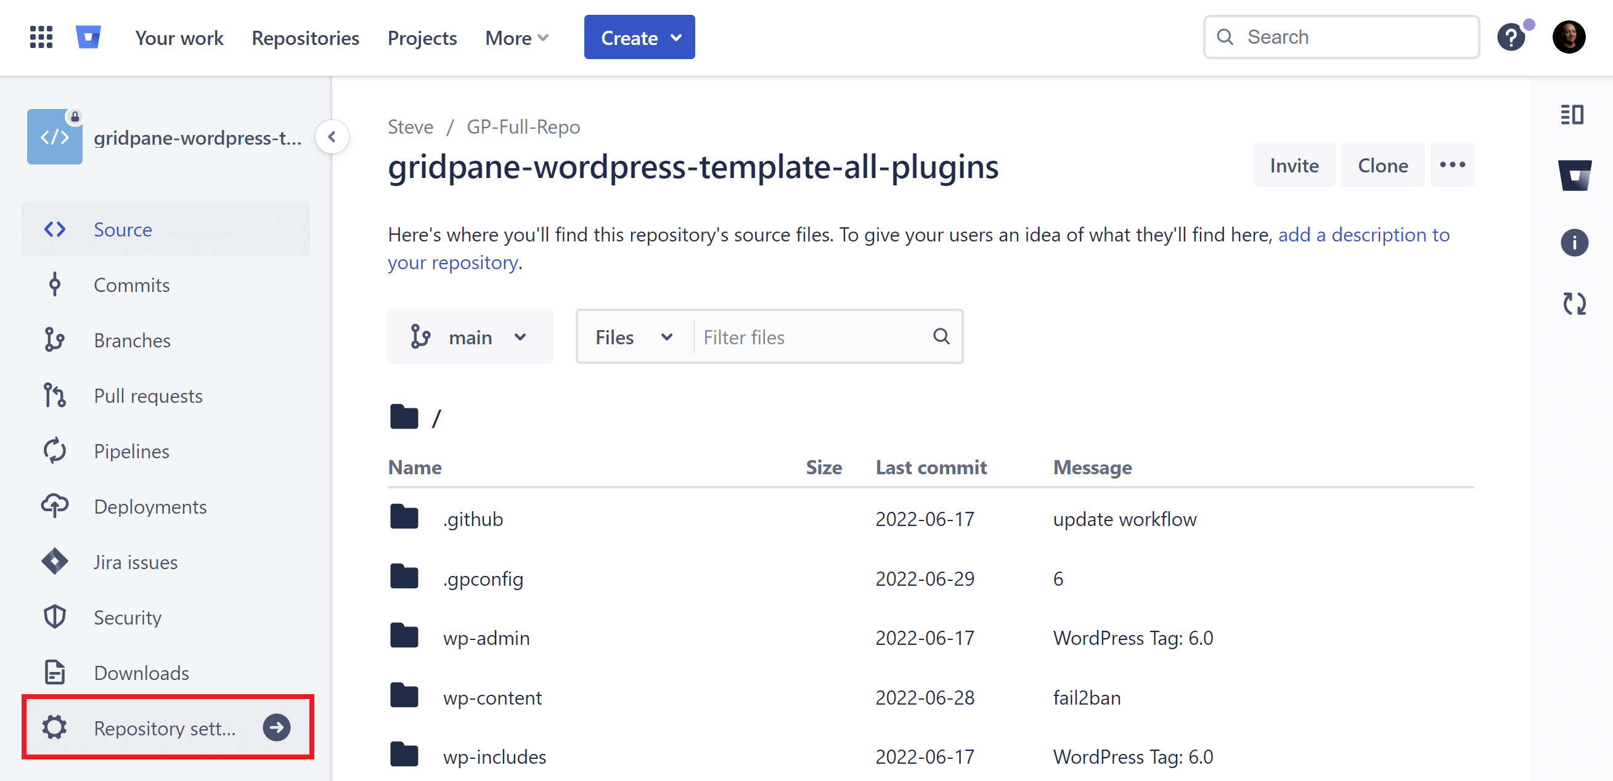Viewport: 1613px width, 781px height.
Task: Open the user profile avatar
Action: click(1569, 37)
